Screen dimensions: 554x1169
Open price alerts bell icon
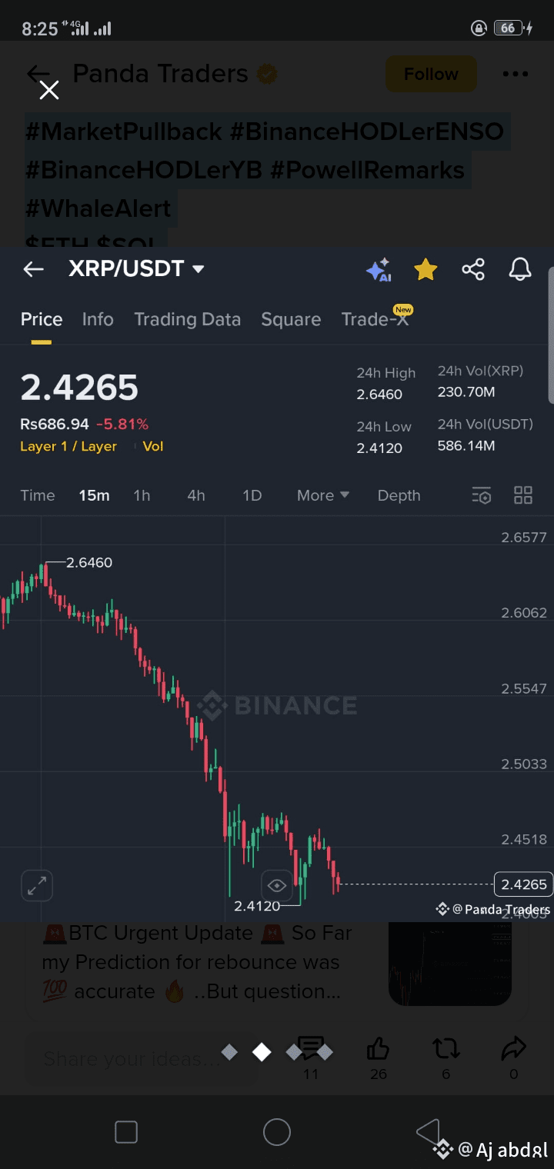coord(520,269)
